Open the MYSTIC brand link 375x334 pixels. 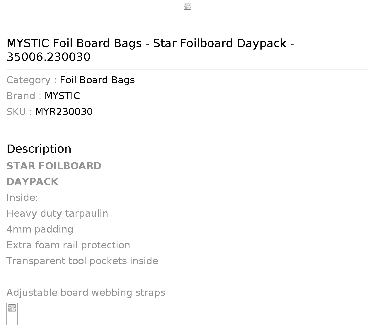point(62,96)
